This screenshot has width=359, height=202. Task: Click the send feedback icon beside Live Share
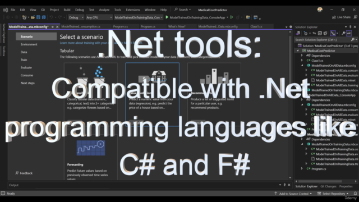click(x=355, y=17)
